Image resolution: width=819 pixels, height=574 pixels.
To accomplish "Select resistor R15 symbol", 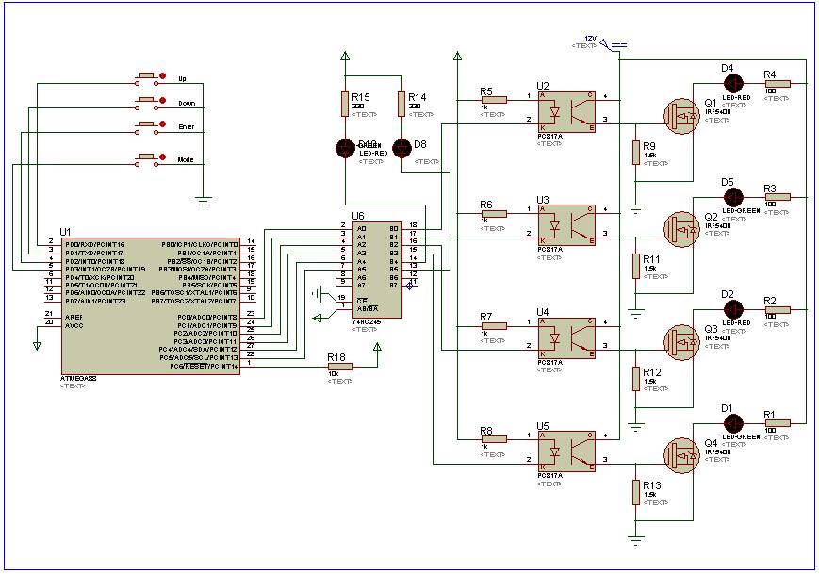I will [345, 104].
